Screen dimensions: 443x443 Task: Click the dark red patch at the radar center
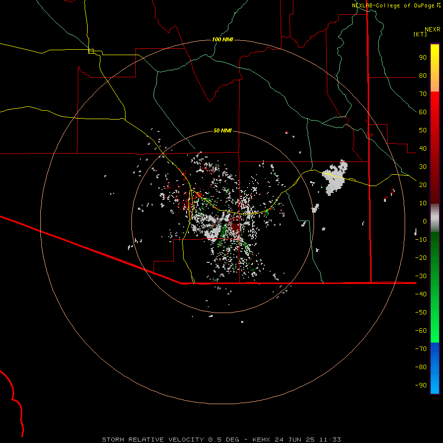point(235,226)
